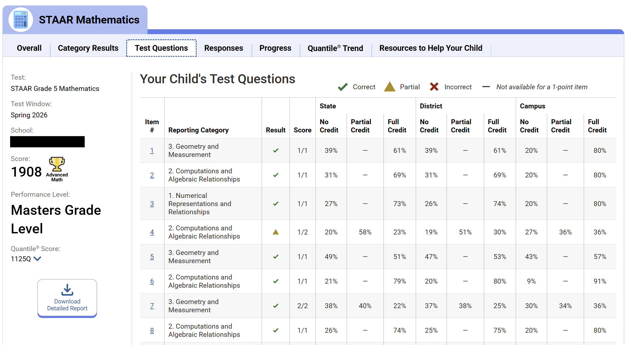
Task: Click the 1/2 score for item 4
Action: coord(302,232)
